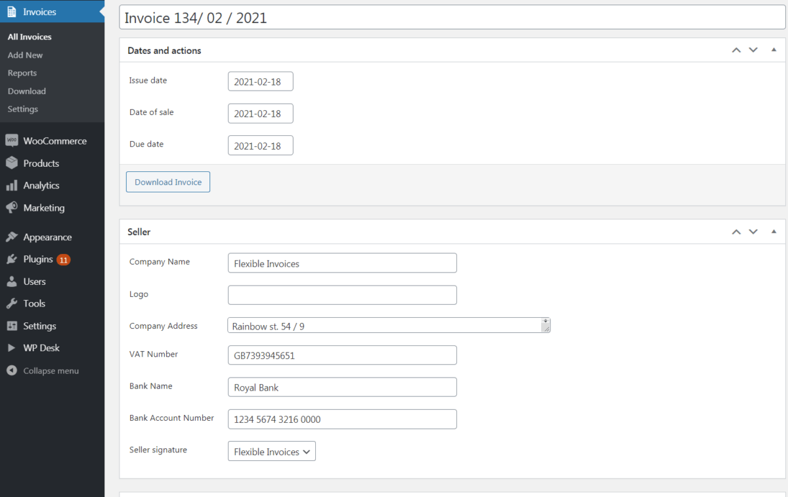Click the Plugins icon showing 11 updates
The width and height of the screenshot is (788, 497).
12,259
